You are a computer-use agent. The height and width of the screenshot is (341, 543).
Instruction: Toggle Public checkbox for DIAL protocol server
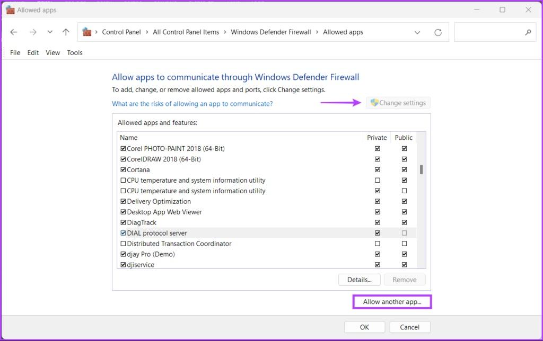point(404,233)
